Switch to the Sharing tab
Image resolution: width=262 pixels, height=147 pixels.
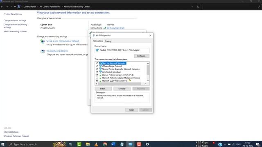tap(108, 41)
